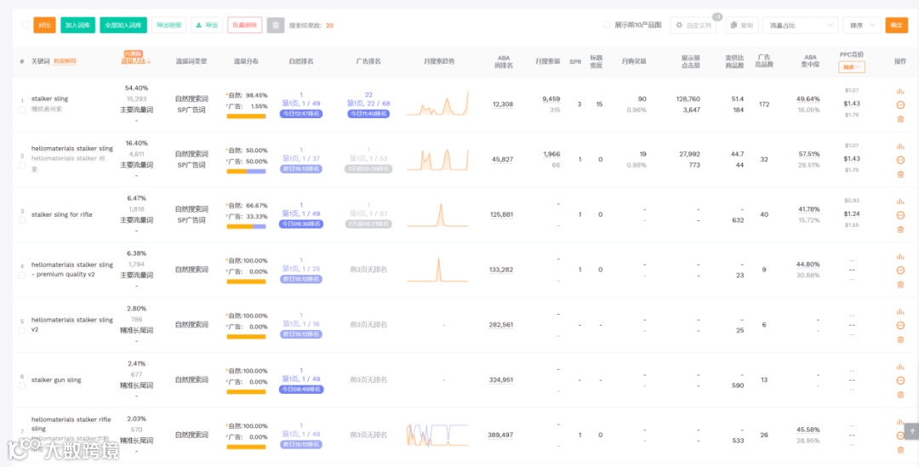Image resolution: width=919 pixels, height=467 pixels.
Task: Click the 今日11:40排名 badge under ad rank
Action: pos(368,114)
